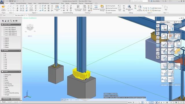Toggle visibility bulb for Level +8000 view

(x=4, y=31)
